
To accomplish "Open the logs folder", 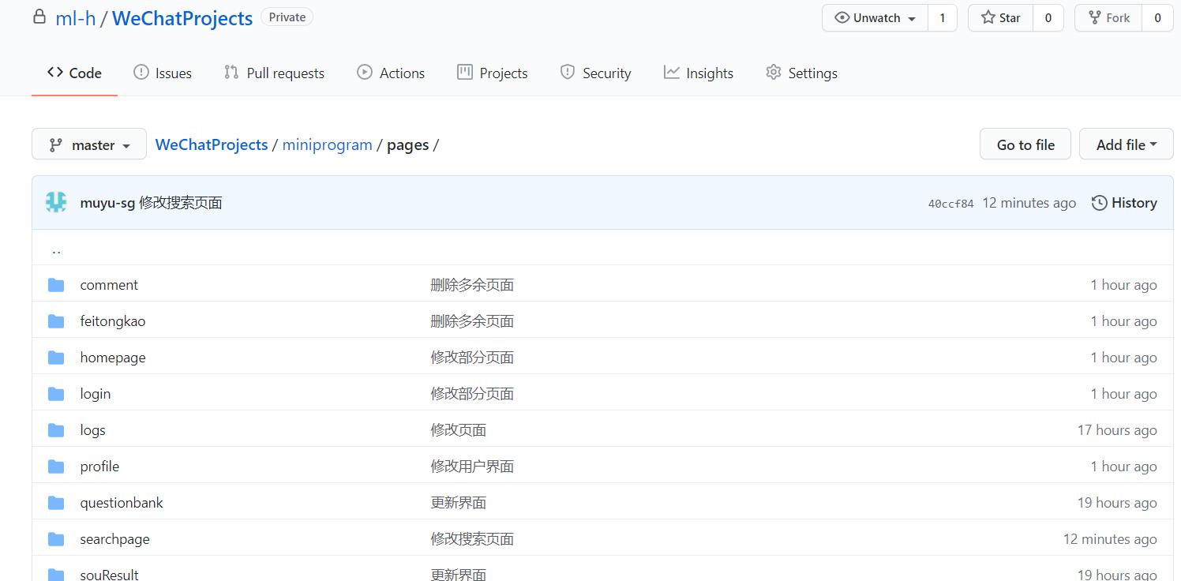I will coord(92,430).
